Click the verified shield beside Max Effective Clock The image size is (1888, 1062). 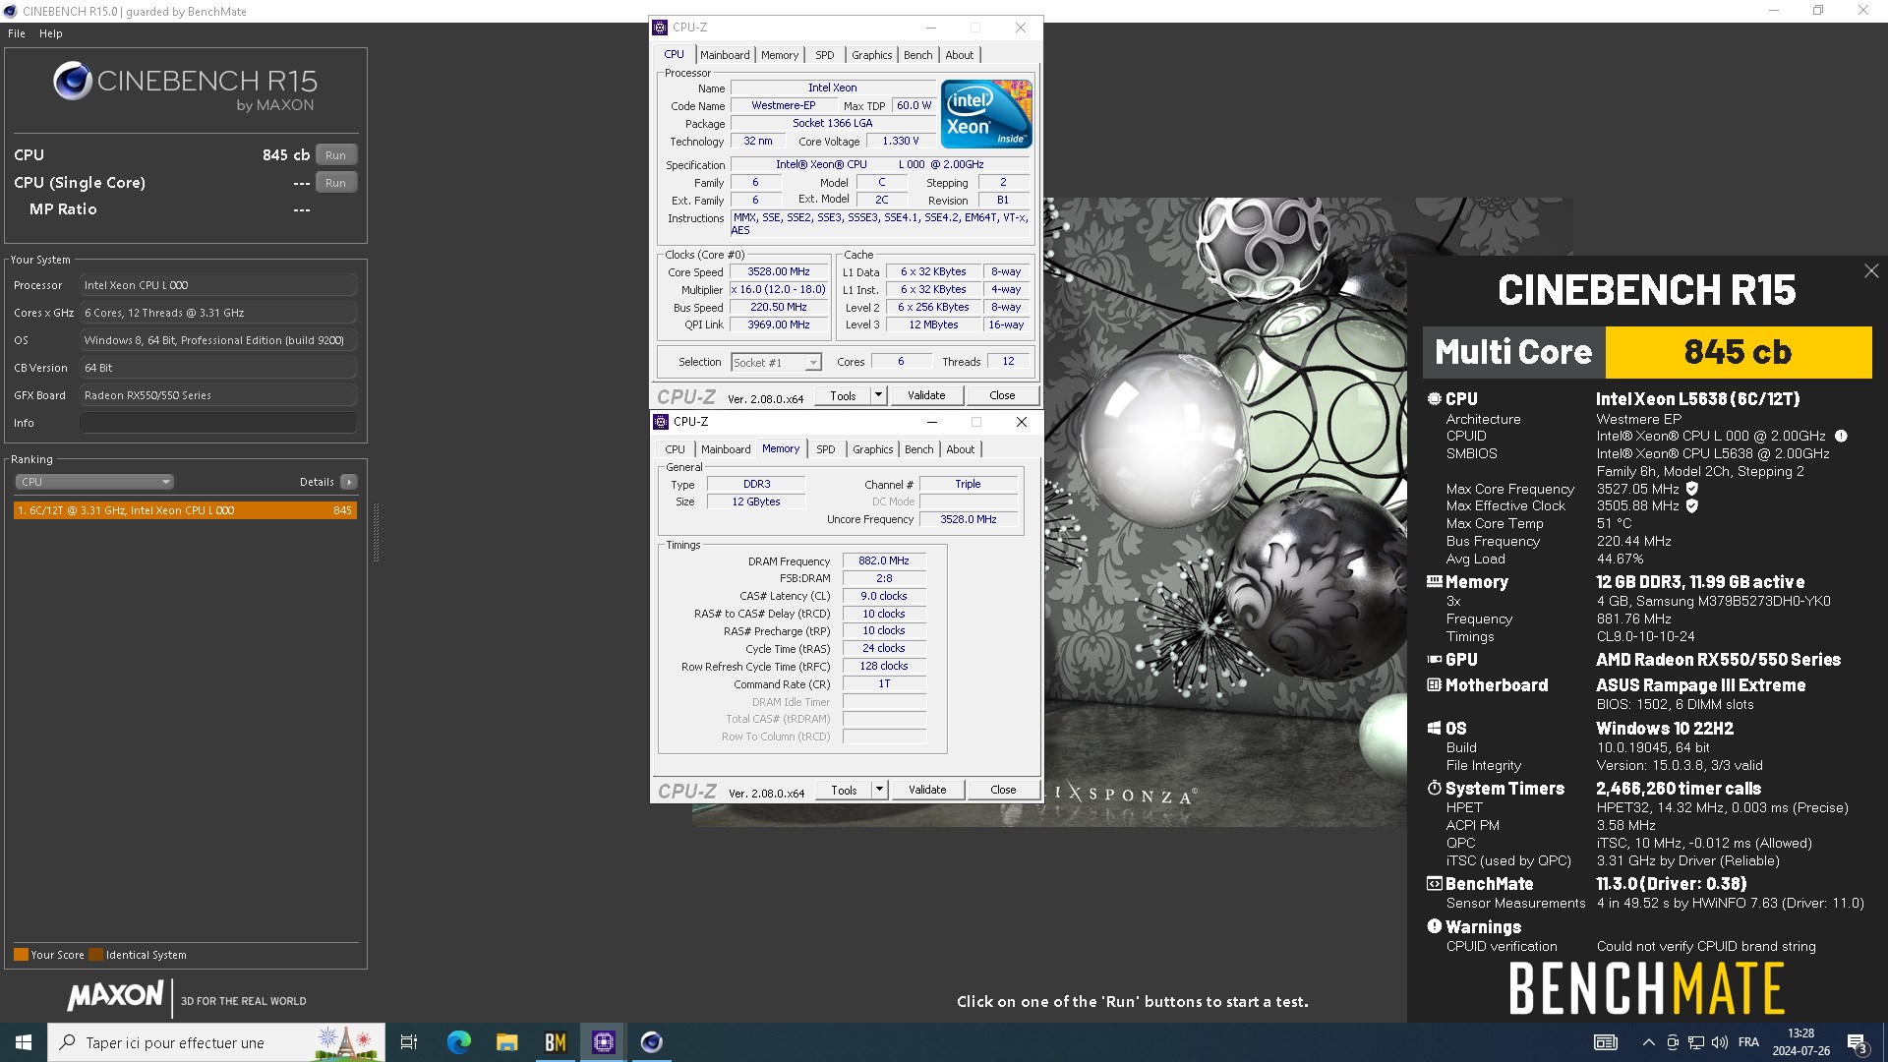[x=1692, y=506]
